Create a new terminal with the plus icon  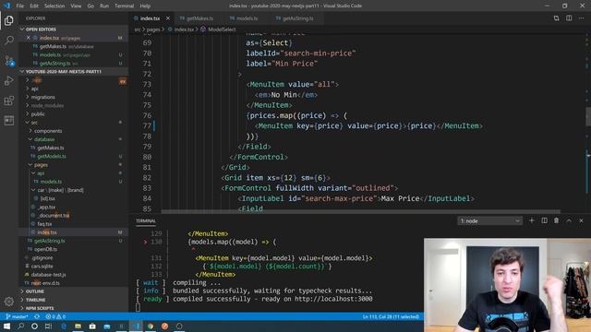pos(532,220)
